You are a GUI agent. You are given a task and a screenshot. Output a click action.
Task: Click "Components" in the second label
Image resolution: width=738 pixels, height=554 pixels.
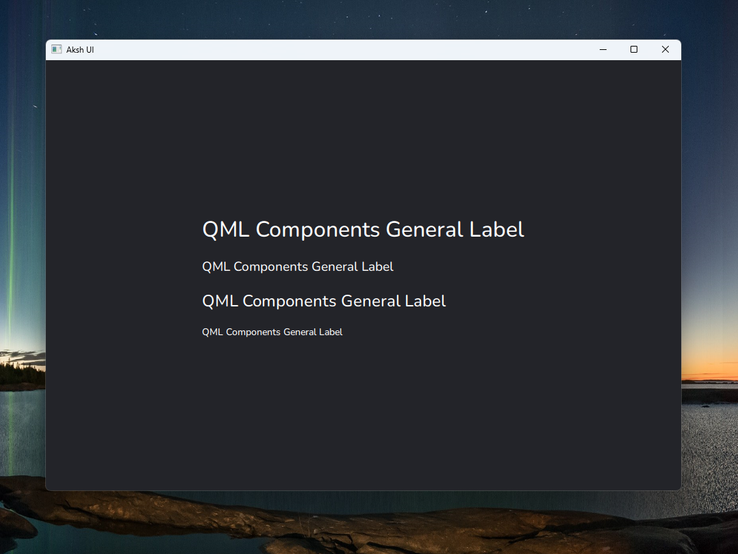point(270,267)
